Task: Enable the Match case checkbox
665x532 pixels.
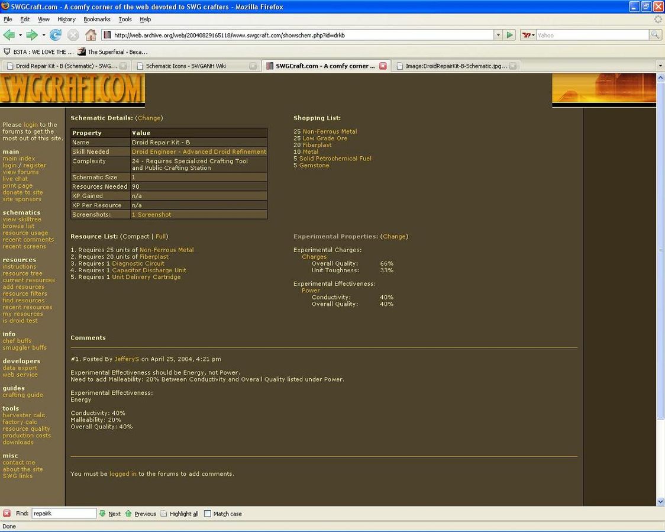Action: pos(208,514)
